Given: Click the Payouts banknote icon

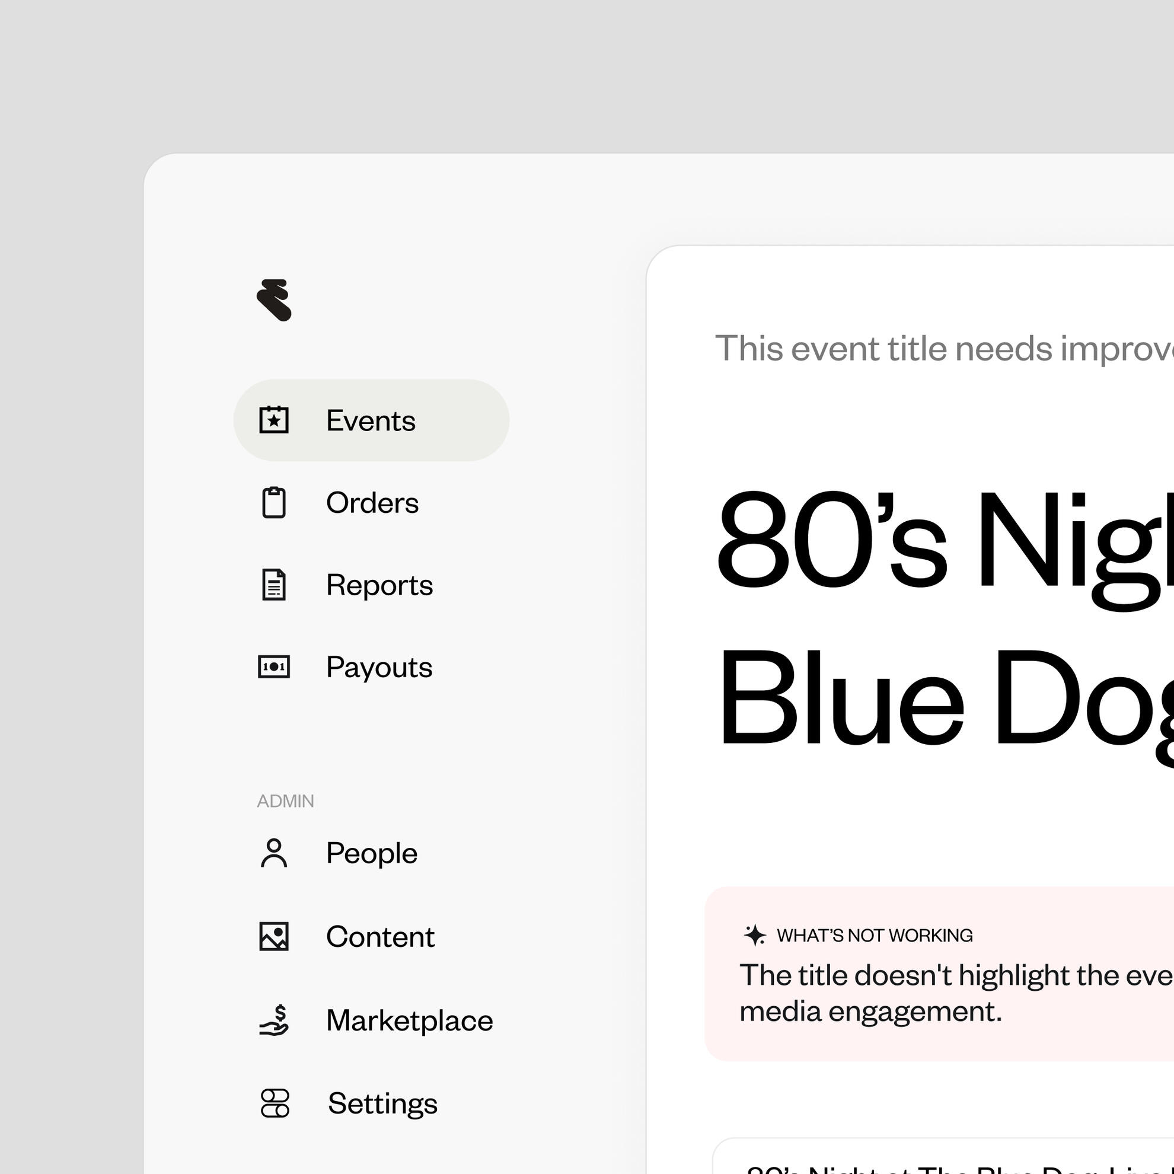Looking at the screenshot, I should [x=275, y=667].
